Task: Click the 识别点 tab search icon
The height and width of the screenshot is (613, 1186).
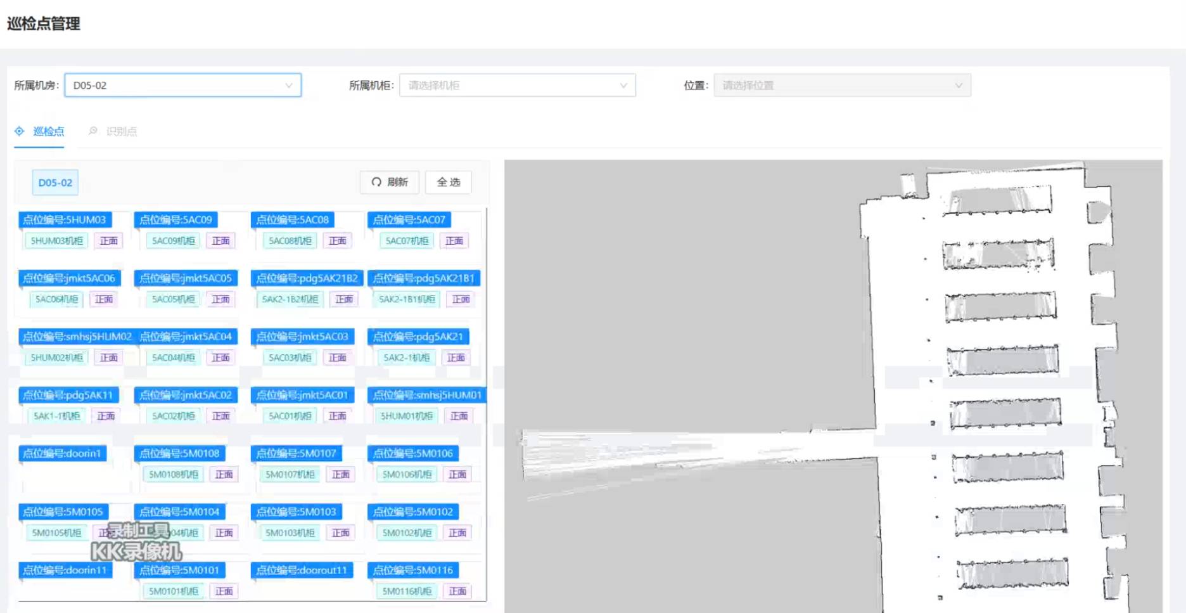Action: point(93,131)
